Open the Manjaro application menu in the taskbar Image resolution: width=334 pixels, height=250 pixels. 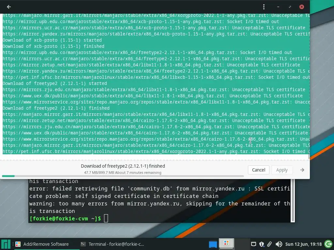[x=5, y=244]
